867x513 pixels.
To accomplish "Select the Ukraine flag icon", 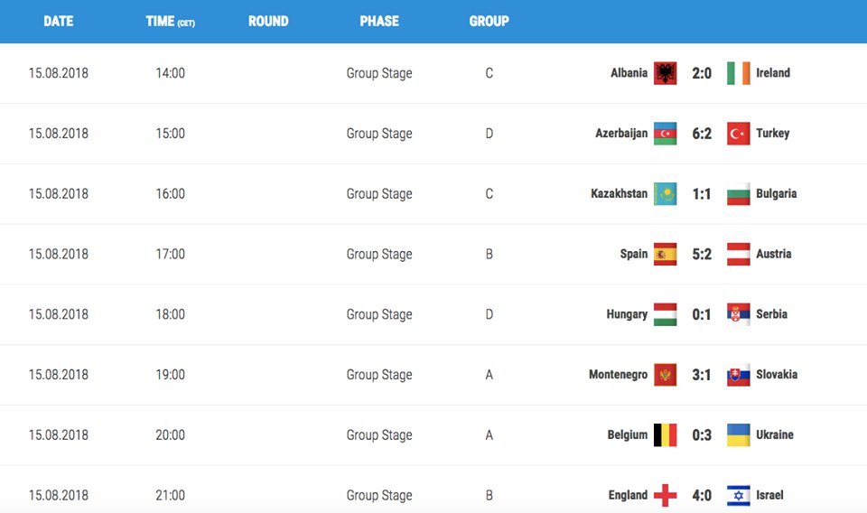I will pos(738,434).
